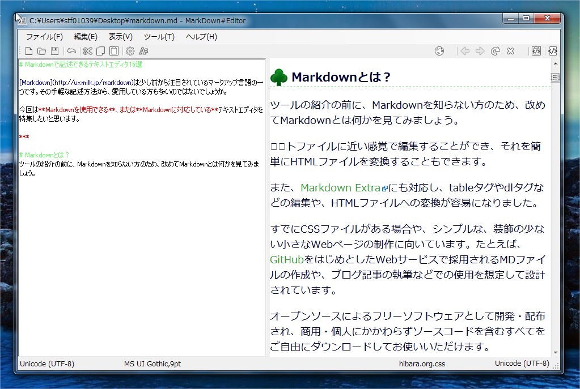Click the undo arrow icon
Screen dimensions: 580x389
point(71,51)
